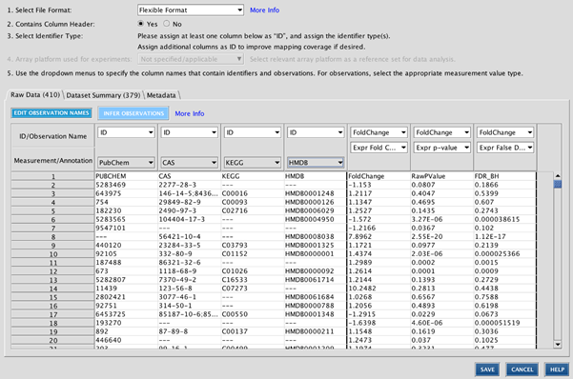Screen dimensions: 573x379
Task: Open the Metadata tab
Action: 161,95
